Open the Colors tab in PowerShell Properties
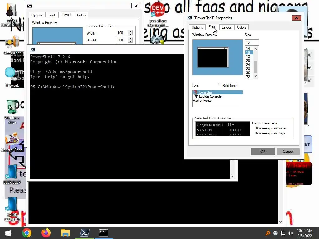The image size is (319, 239). pyautogui.click(x=241, y=27)
